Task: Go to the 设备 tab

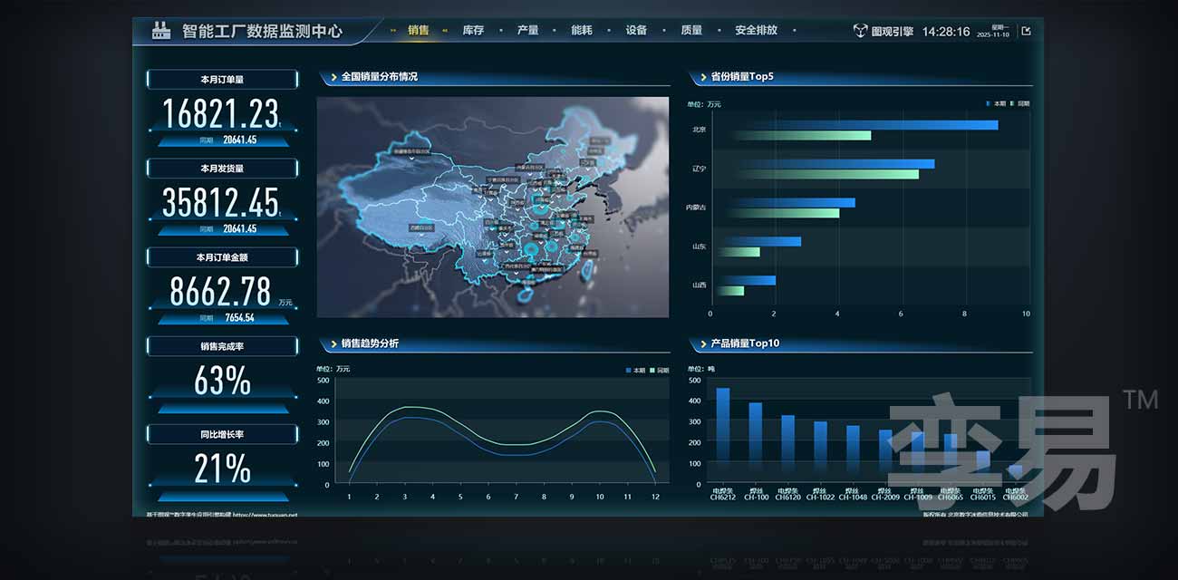Action: pos(636,31)
